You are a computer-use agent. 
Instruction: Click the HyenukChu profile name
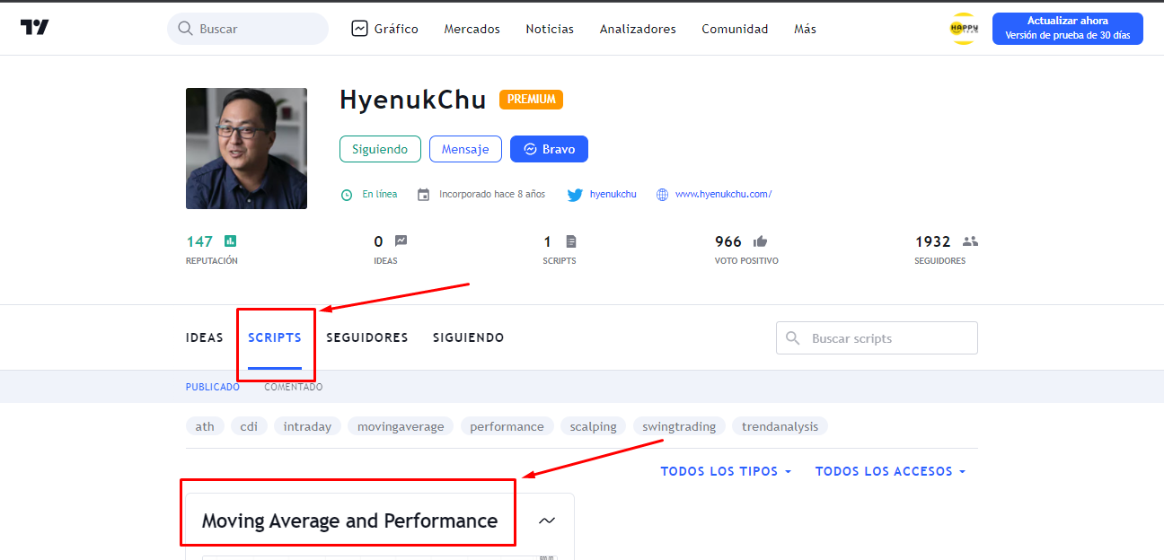pos(413,100)
